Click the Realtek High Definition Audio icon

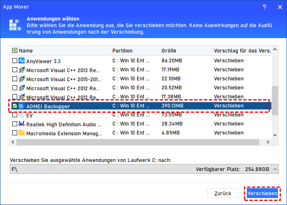[x=21, y=124]
